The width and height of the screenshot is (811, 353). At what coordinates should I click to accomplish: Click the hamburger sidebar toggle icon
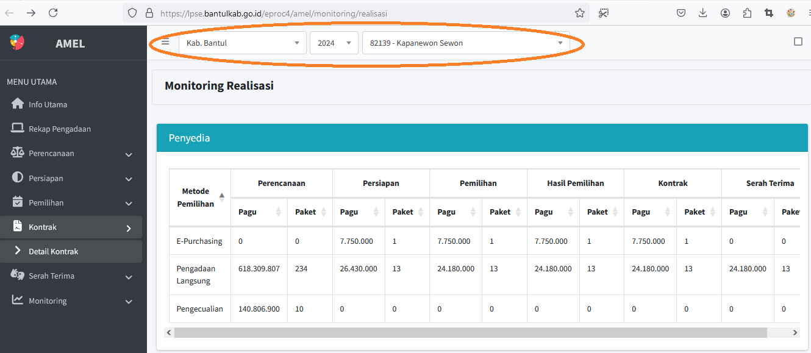[x=165, y=42]
